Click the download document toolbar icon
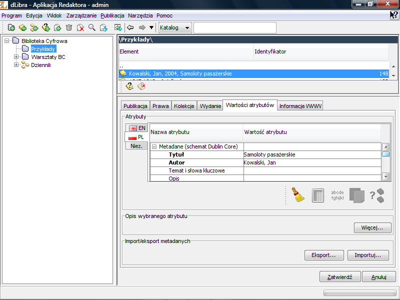This screenshot has height=300, width=400. (x=103, y=27)
